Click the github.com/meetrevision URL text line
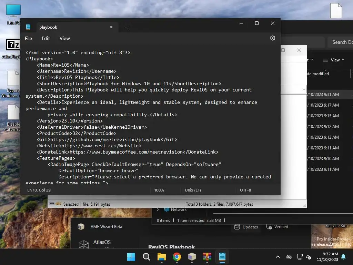 tap(107, 140)
